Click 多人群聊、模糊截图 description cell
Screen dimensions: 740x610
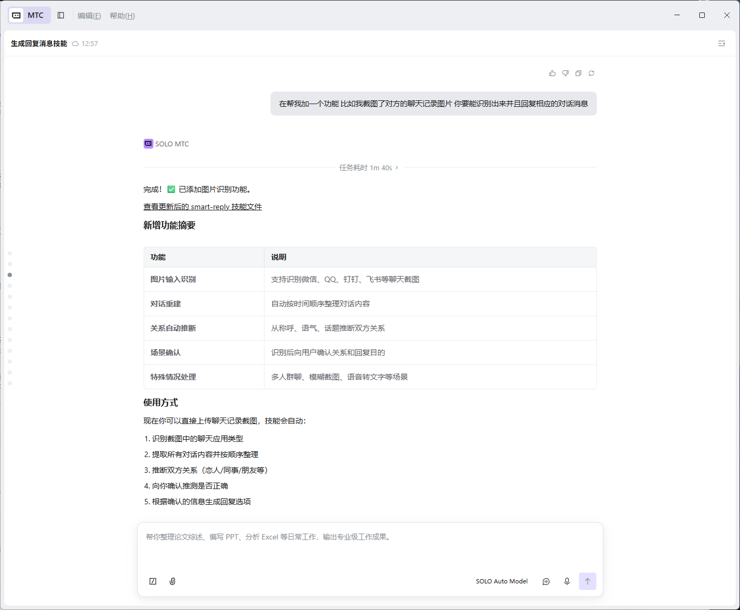pyautogui.click(x=430, y=377)
